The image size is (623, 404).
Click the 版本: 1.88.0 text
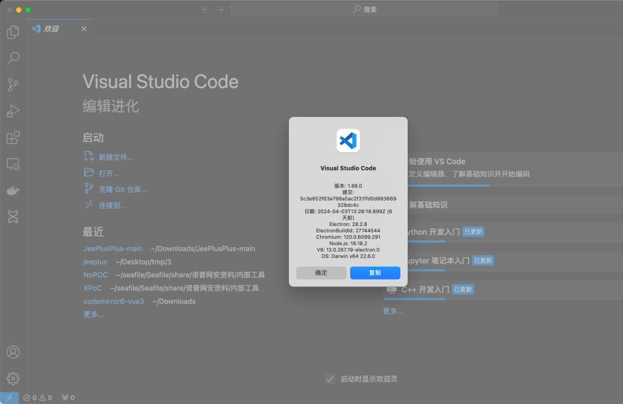(x=348, y=186)
